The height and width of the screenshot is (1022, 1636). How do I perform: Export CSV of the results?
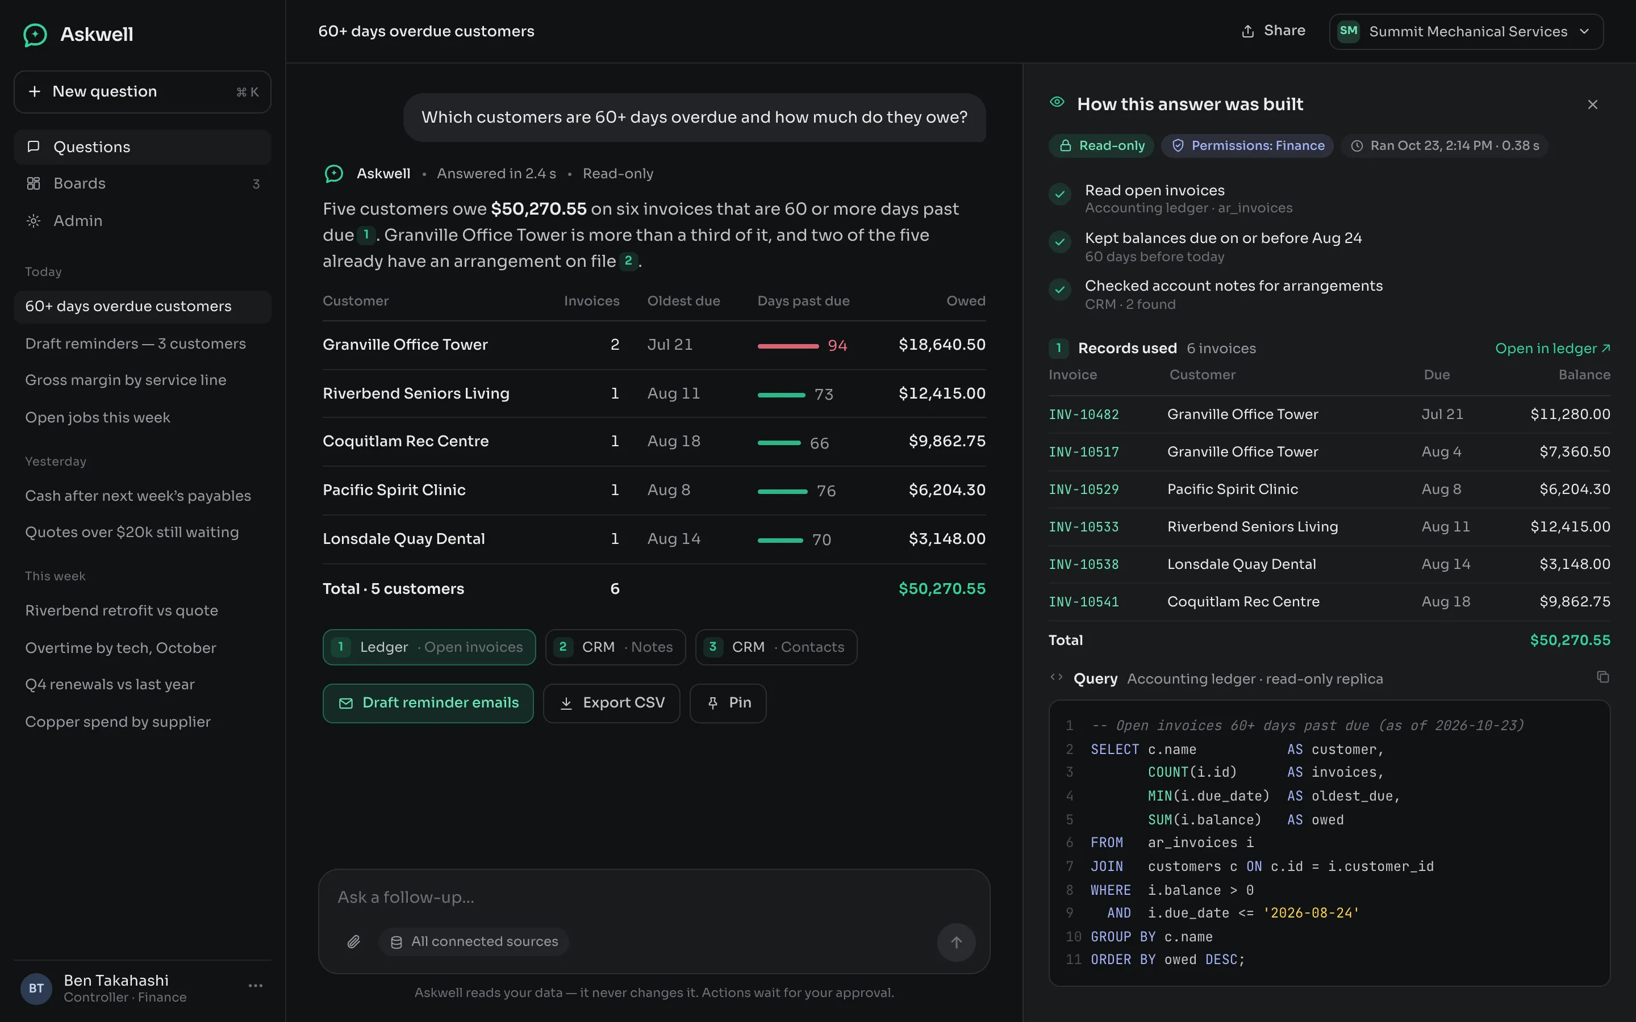(x=611, y=703)
